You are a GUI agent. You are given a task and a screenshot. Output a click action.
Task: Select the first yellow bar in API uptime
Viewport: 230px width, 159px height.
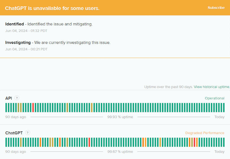[18, 108]
